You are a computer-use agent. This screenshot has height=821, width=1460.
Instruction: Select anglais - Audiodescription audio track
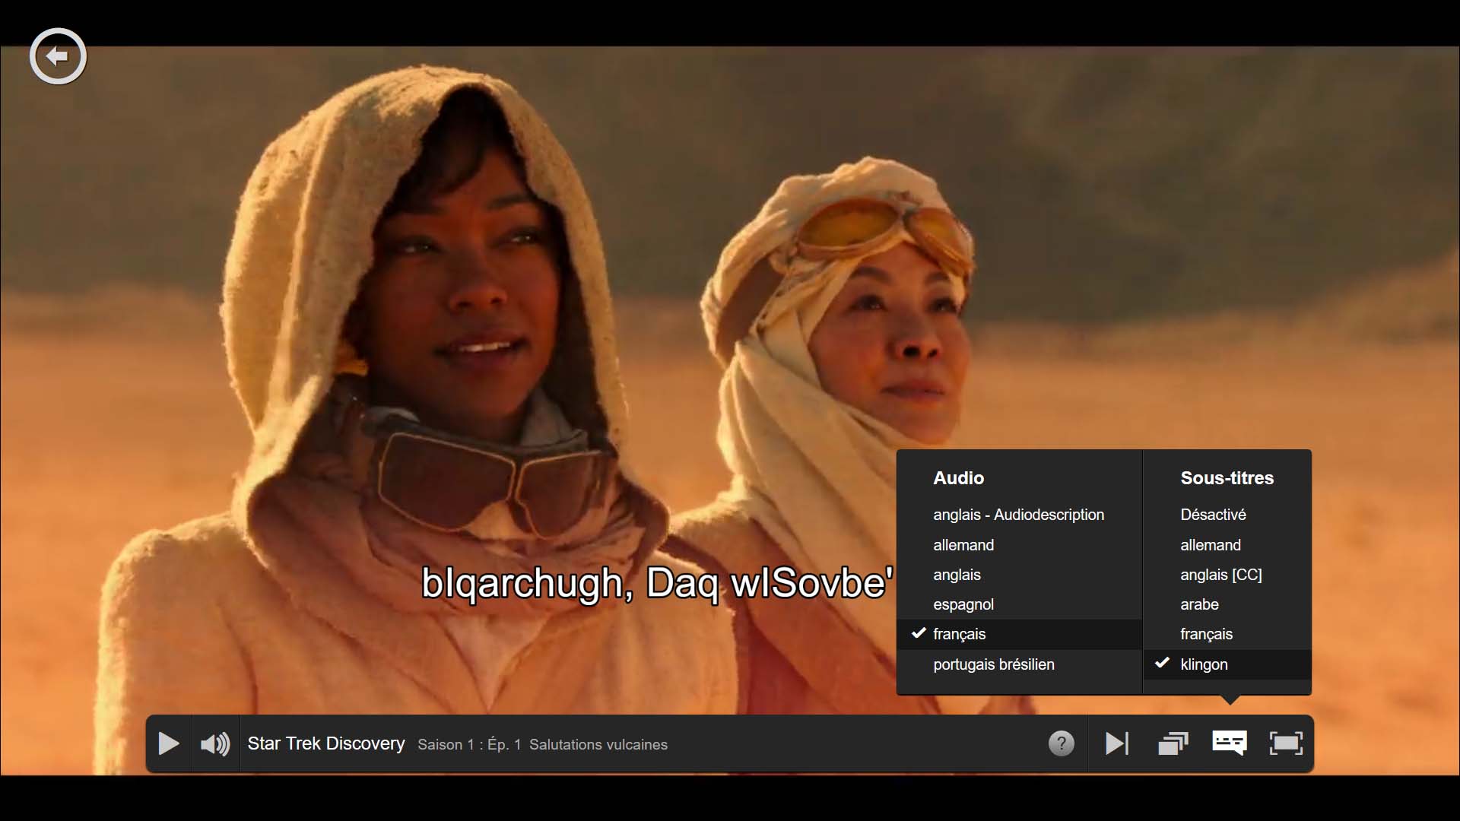1019,515
